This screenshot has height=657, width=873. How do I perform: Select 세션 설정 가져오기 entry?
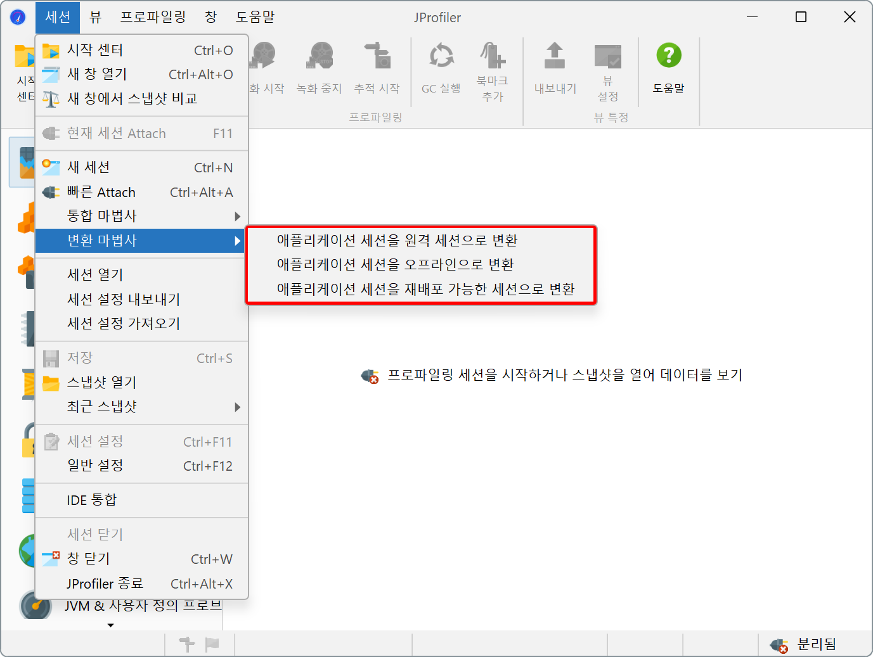[141, 323]
